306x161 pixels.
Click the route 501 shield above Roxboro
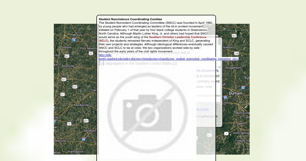click(x=234, y=36)
